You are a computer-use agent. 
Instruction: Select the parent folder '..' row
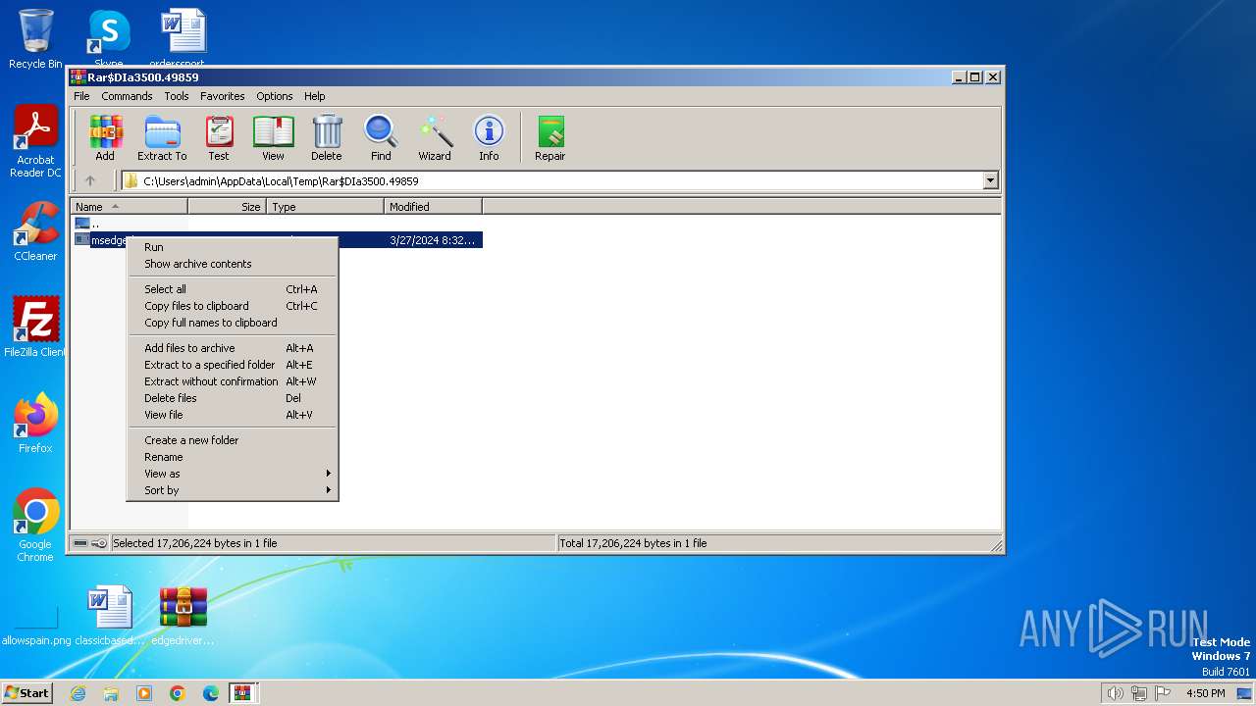[88, 224]
